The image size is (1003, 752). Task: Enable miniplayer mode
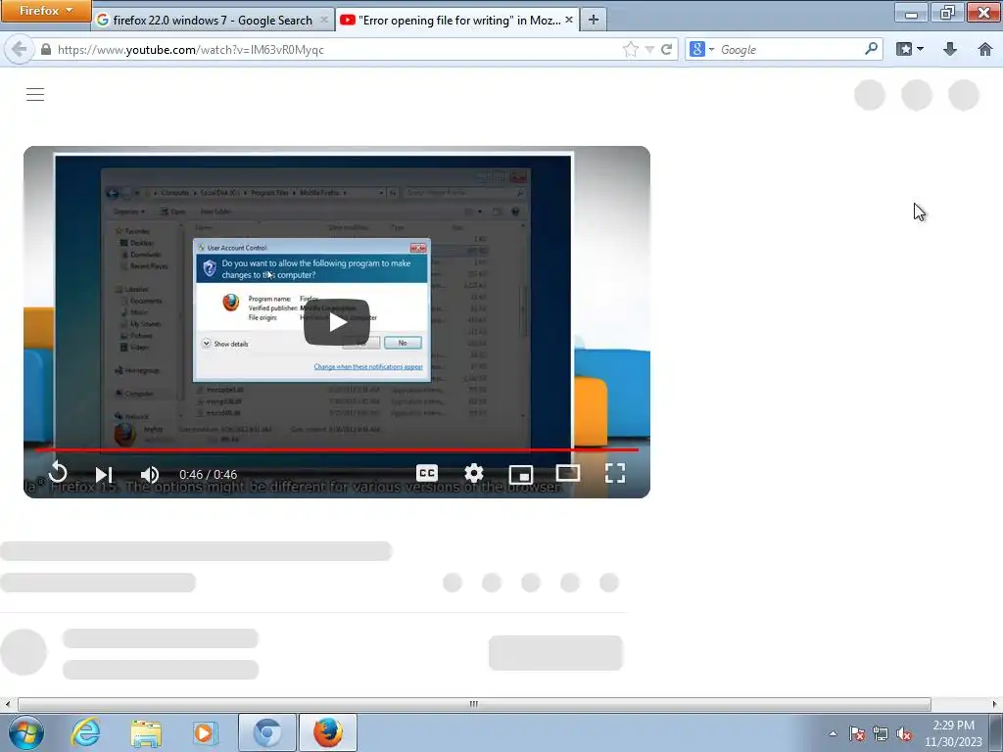click(521, 474)
